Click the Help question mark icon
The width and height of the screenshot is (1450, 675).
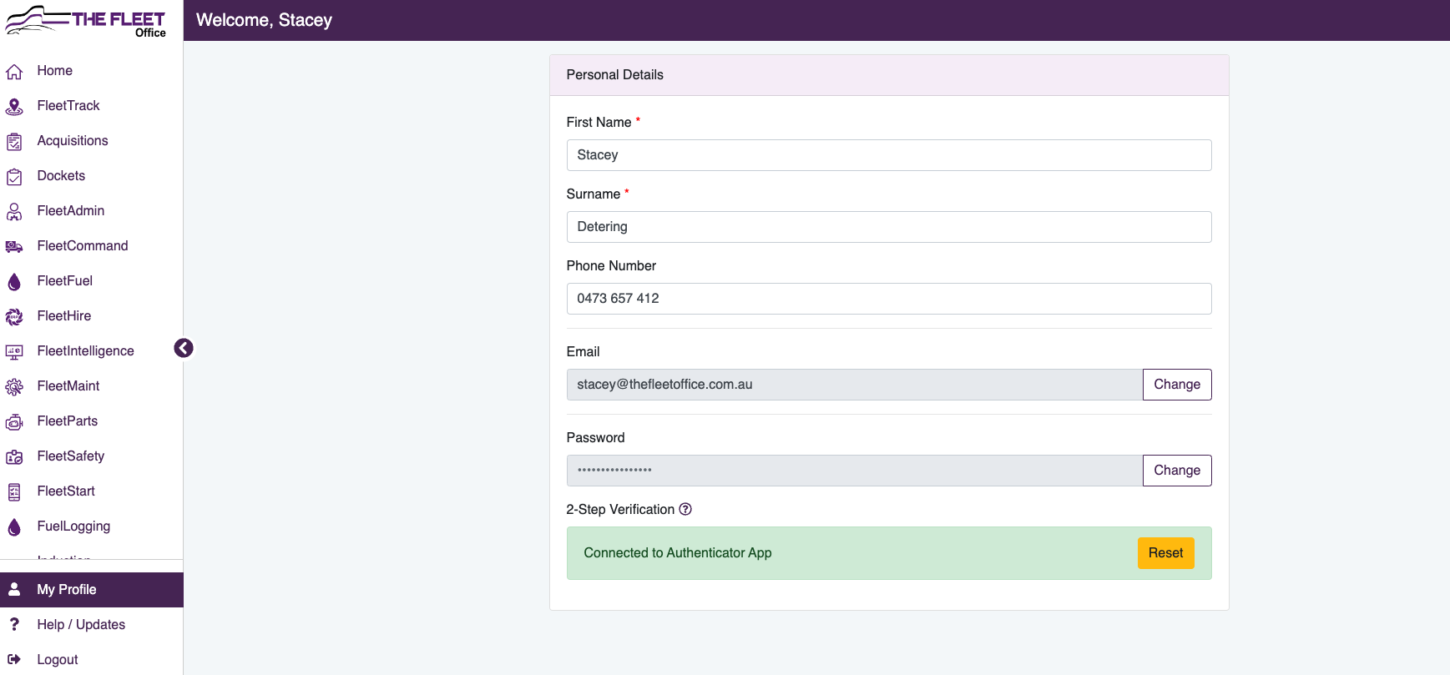point(14,624)
